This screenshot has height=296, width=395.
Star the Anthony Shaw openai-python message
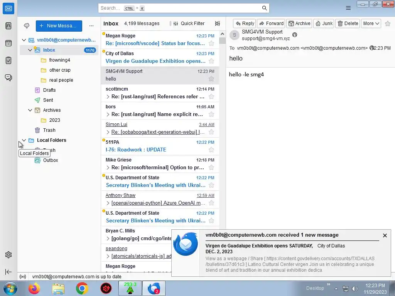point(211,203)
